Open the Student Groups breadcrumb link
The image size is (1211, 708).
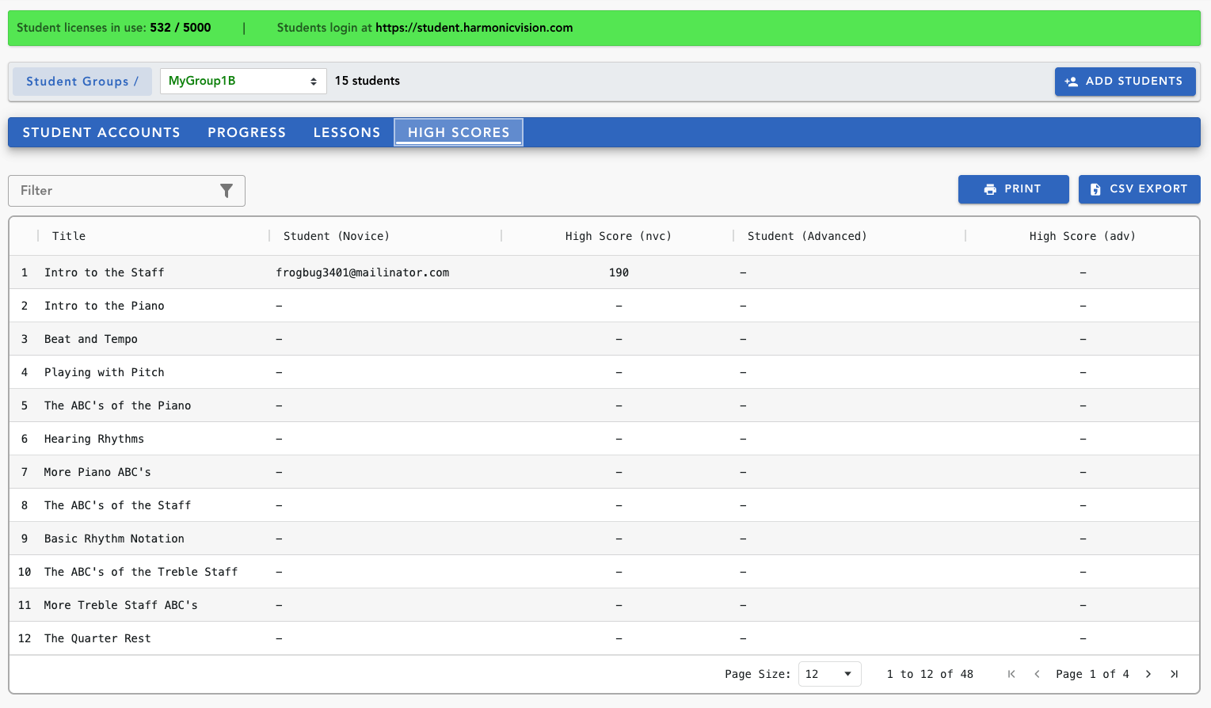(82, 82)
